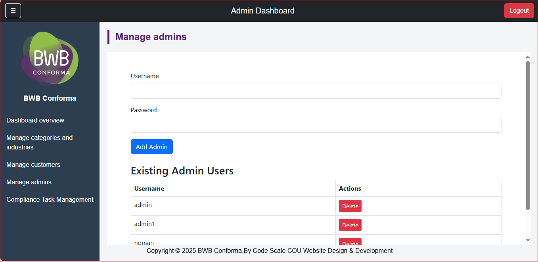538x262 pixels.
Task: Click the 'Admin Dashboard' header title
Action: point(263,11)
